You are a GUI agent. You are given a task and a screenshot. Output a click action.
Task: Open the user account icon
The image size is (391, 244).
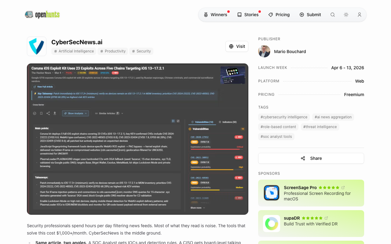(x=360, y=15)
